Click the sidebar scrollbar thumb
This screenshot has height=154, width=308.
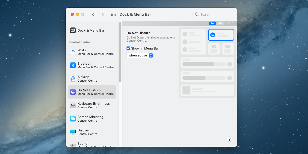[120, 52]
